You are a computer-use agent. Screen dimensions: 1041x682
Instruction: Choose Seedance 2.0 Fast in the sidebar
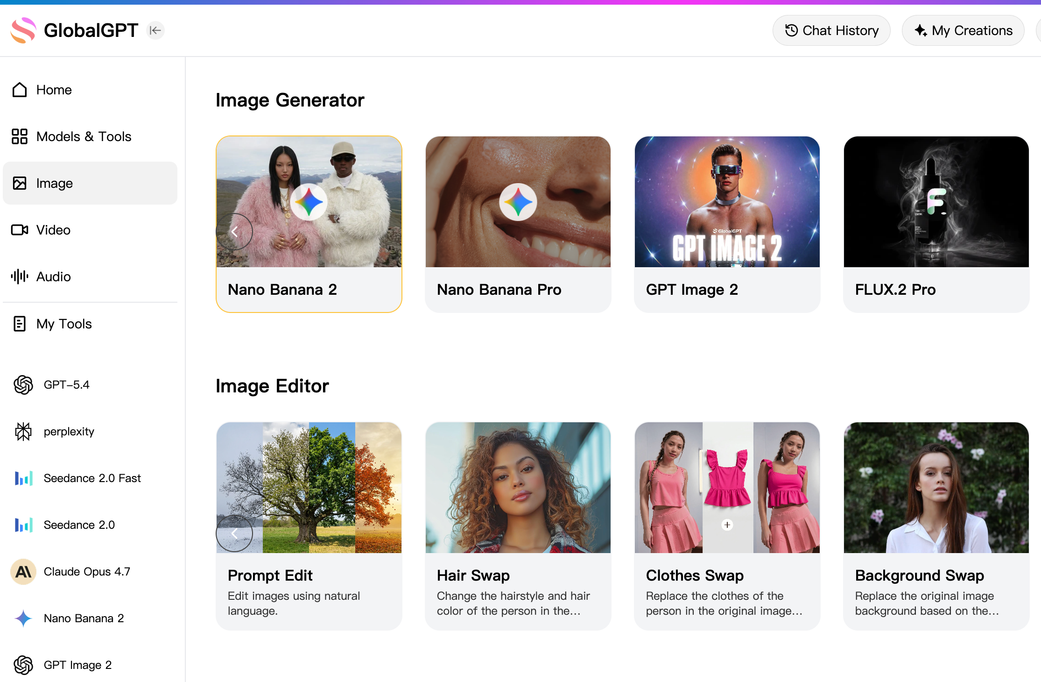[92, 478]
